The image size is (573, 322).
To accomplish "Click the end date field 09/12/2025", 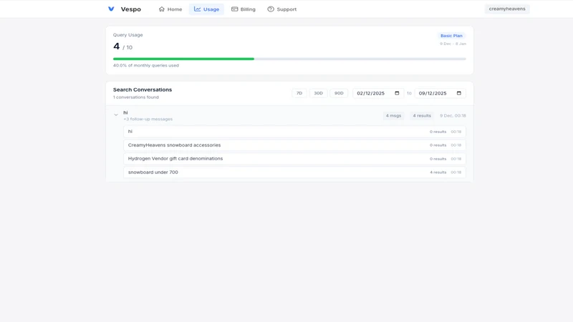I will (x=440, y=93).
